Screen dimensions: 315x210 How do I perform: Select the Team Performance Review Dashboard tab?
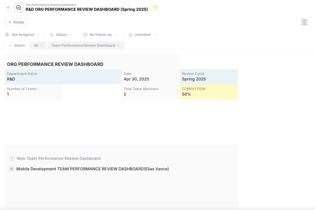[x=85, y=45]
